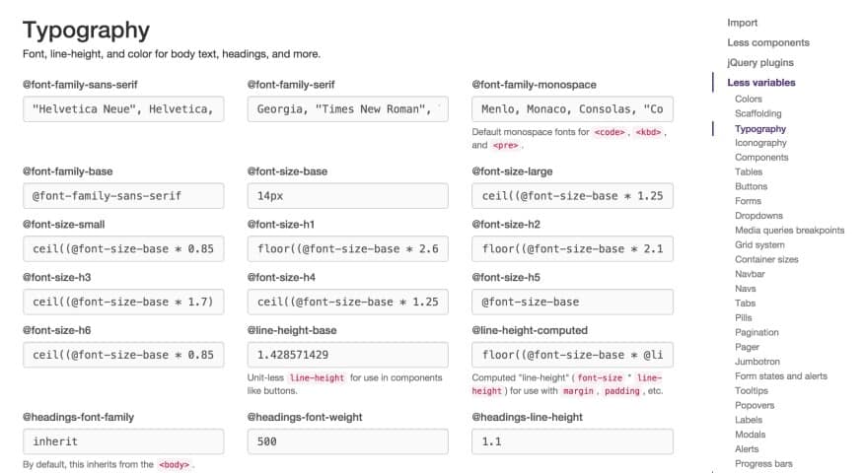Screen dimensions: 865x473
Task: Click the @headings-line-height field showing 1.1
Action: (572, 441)
